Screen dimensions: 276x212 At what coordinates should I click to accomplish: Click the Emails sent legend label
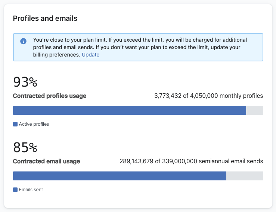[31, 190]
